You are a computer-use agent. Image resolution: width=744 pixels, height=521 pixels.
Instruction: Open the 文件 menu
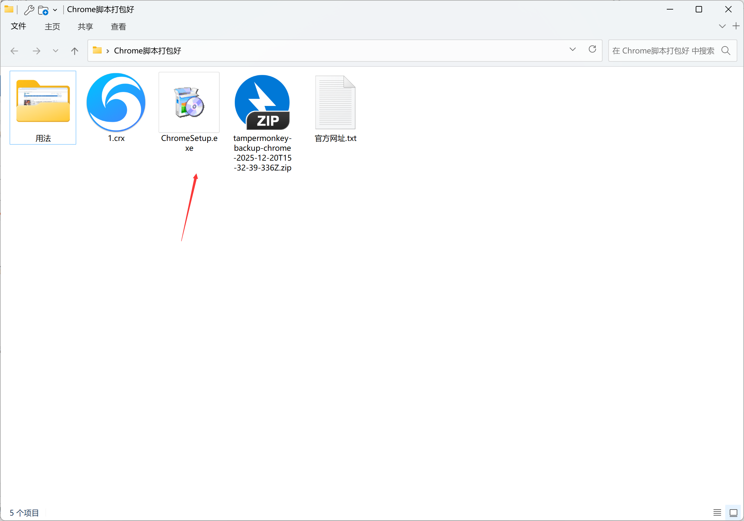pyautogui.click(x=18, y=26)
